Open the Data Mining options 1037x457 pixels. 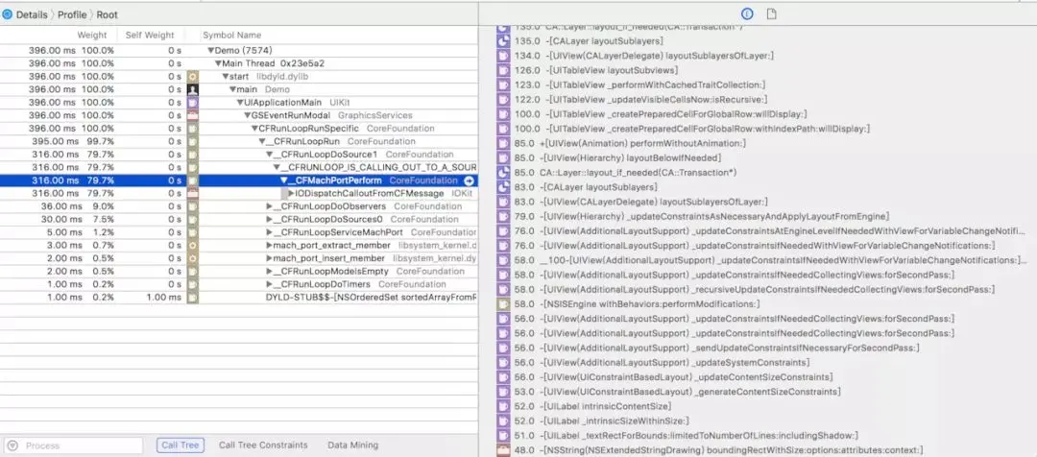pyautogui.click(x=353, y=445)
